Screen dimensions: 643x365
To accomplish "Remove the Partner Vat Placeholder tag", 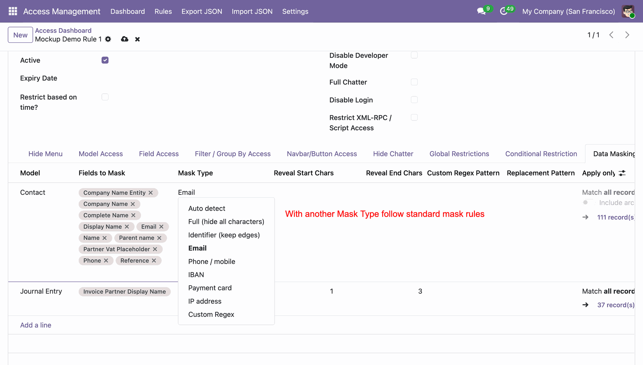I will [155, 249].
